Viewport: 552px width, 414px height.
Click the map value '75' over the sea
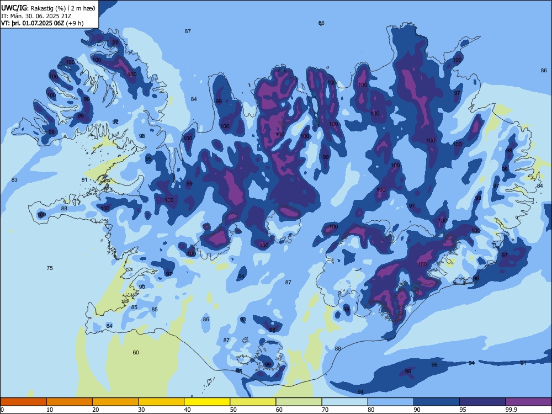[x=50, y=268]
